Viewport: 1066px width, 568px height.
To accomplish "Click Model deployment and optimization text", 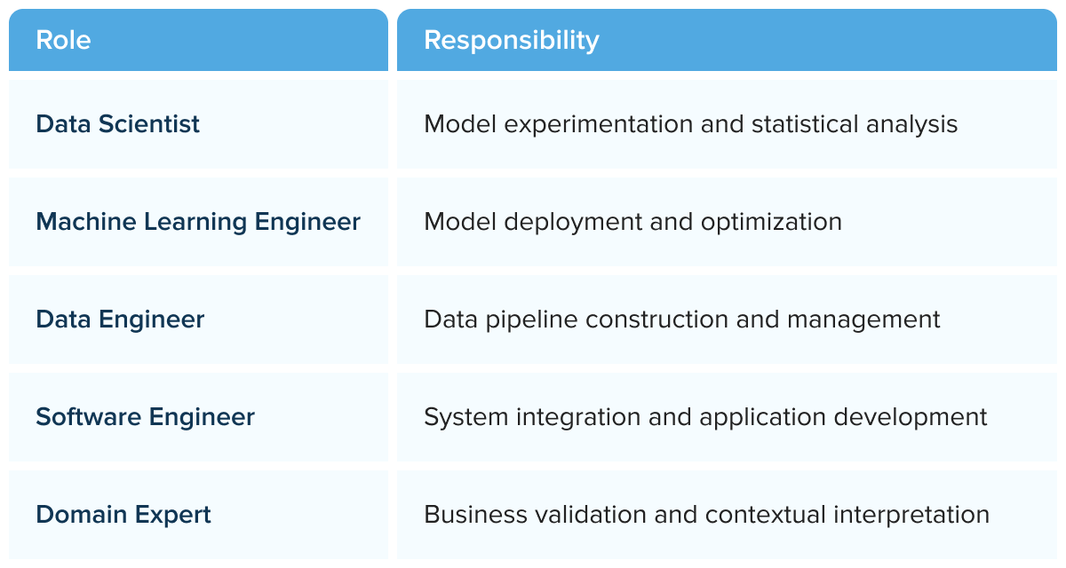I will pos(632,222).
